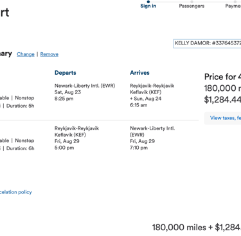Screen dimensions: 241x236
Task: Click the Payment progress dot
Action: pyautogui.click(x=235, y=2)
